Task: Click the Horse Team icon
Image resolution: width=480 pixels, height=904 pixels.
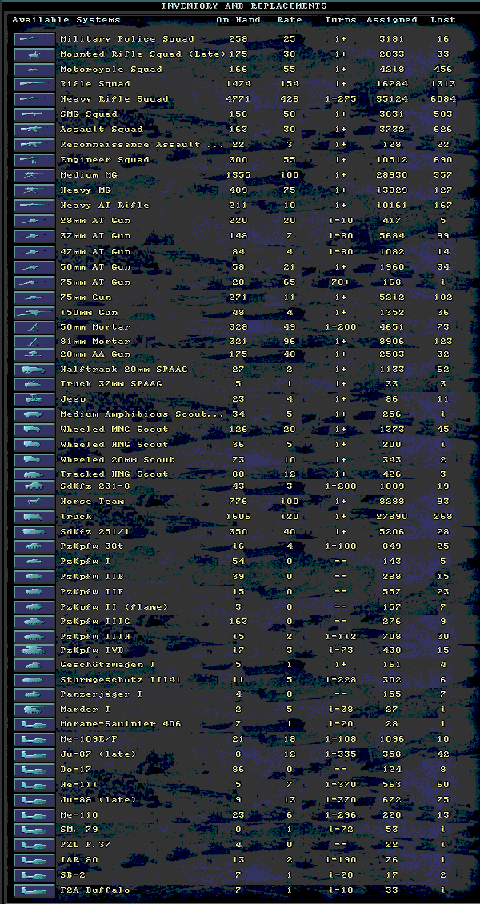Action: 34,502
